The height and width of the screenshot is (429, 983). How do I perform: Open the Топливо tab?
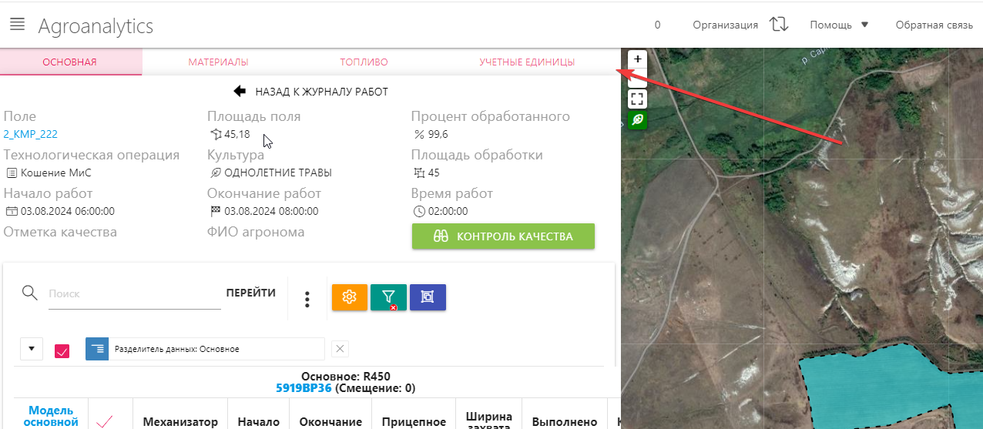click(x=364, y=62)
